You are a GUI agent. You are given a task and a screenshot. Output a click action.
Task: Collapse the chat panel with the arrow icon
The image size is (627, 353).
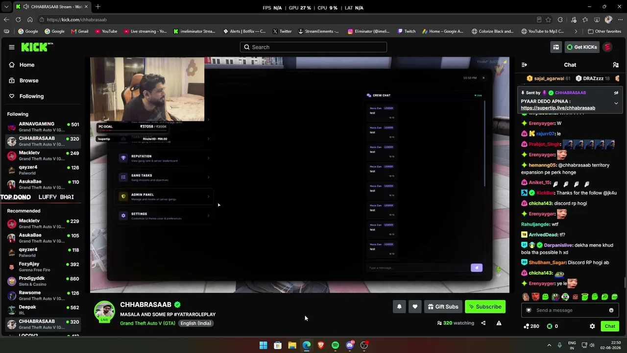point(524,65)
